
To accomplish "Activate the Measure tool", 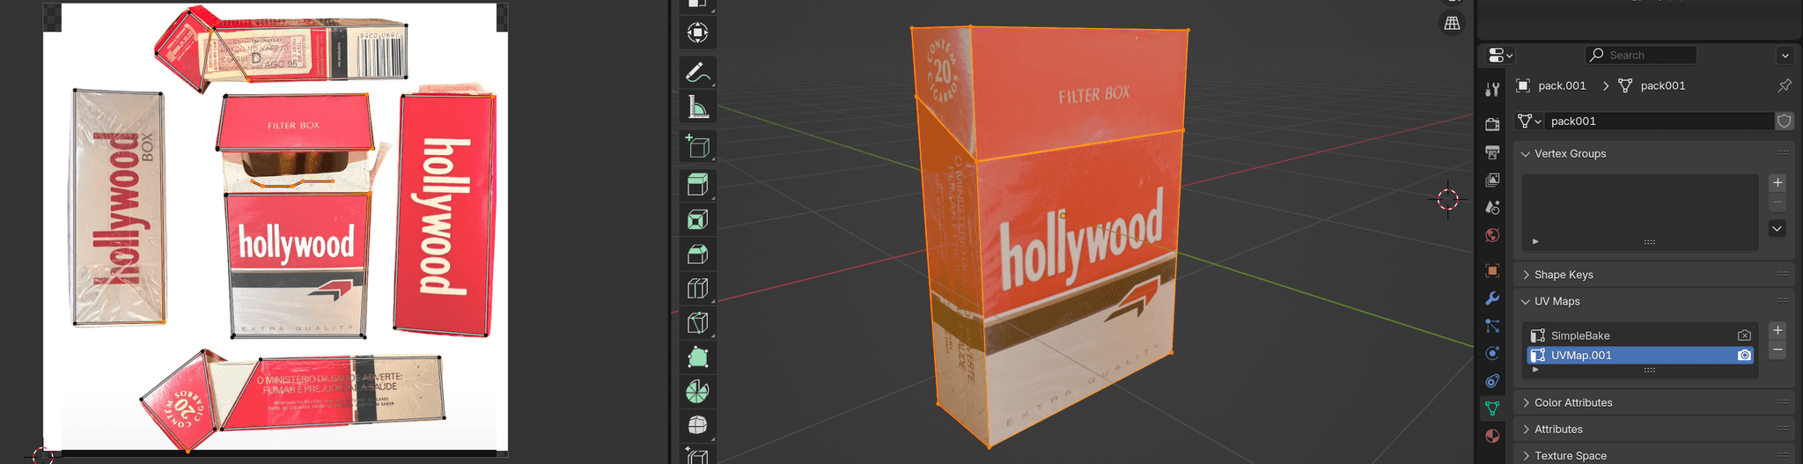I will pos(696,107).
